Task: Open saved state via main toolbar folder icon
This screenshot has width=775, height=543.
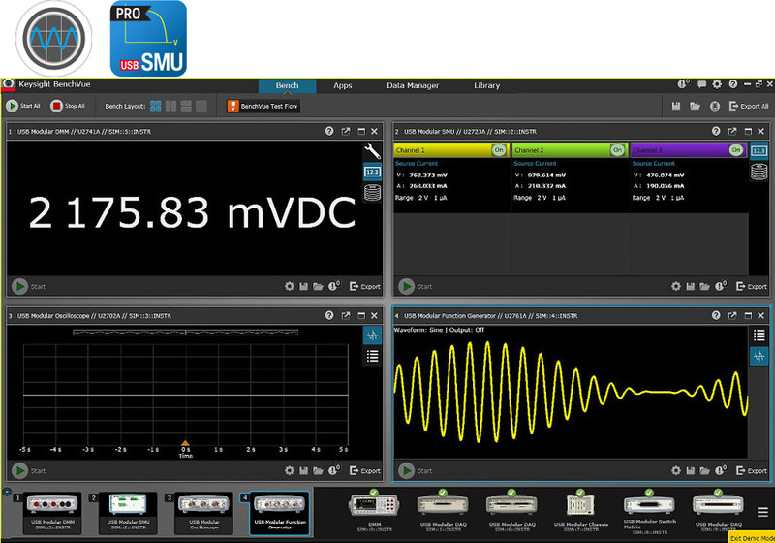Action: coord(695,106)
